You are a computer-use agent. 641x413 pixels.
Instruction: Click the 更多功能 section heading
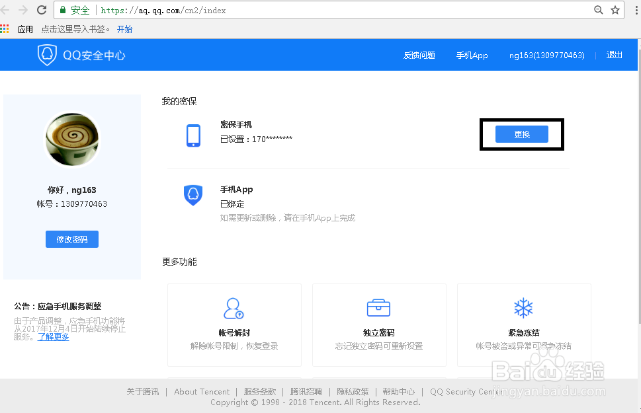click(x=179, y=262)
